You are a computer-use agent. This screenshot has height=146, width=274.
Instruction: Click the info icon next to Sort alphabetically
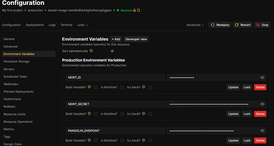91,51
